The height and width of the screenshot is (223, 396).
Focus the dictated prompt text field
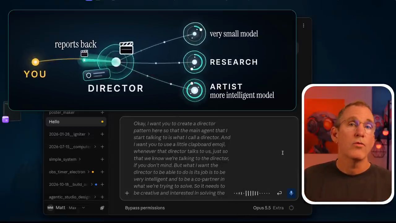click(x=182, y=158)
